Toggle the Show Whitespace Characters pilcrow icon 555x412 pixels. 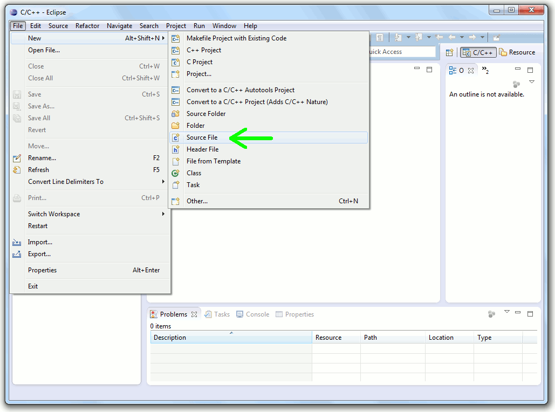pyautogui.click(x=380, y=37)
